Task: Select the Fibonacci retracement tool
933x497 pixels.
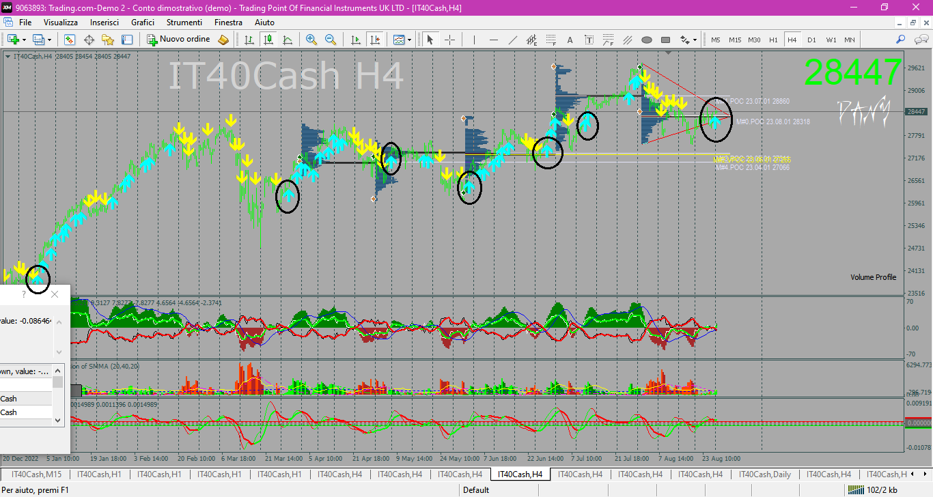Action: [551, 40]
